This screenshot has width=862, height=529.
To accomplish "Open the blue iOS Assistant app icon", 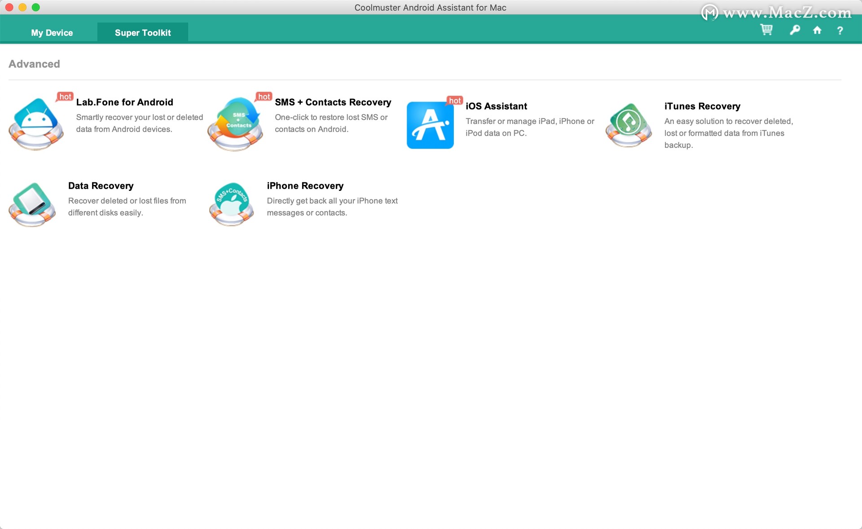I will tap(430, 125).
